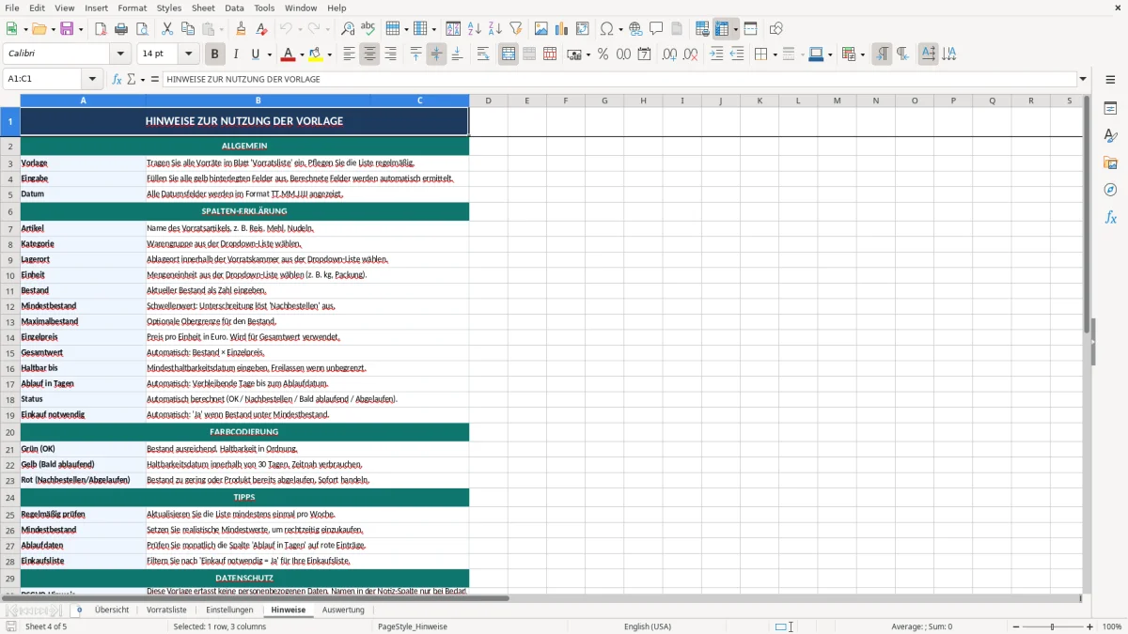Screen dimensions: 1128x634
Task: Activate Clone Formatting paintbrush
Action: pyautogui.click(x=242, y=29)
